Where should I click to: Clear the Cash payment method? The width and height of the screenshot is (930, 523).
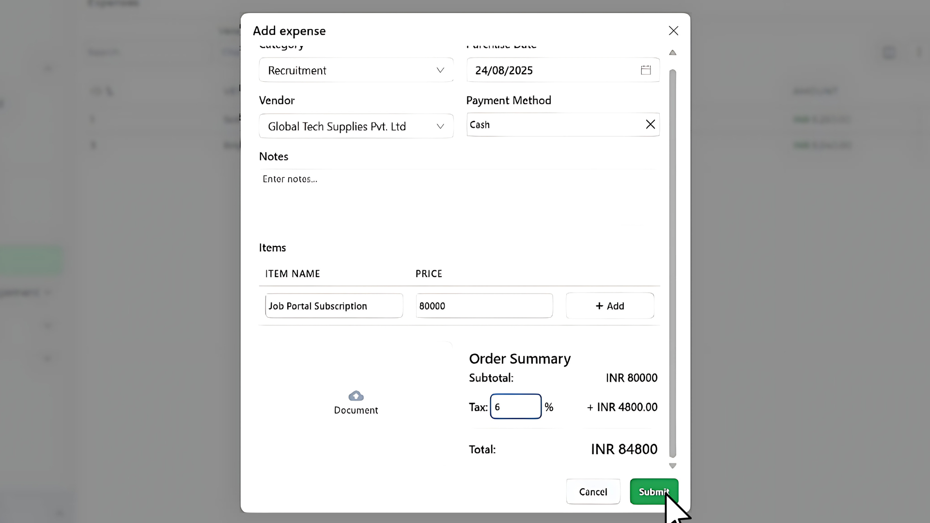point(650,124)
